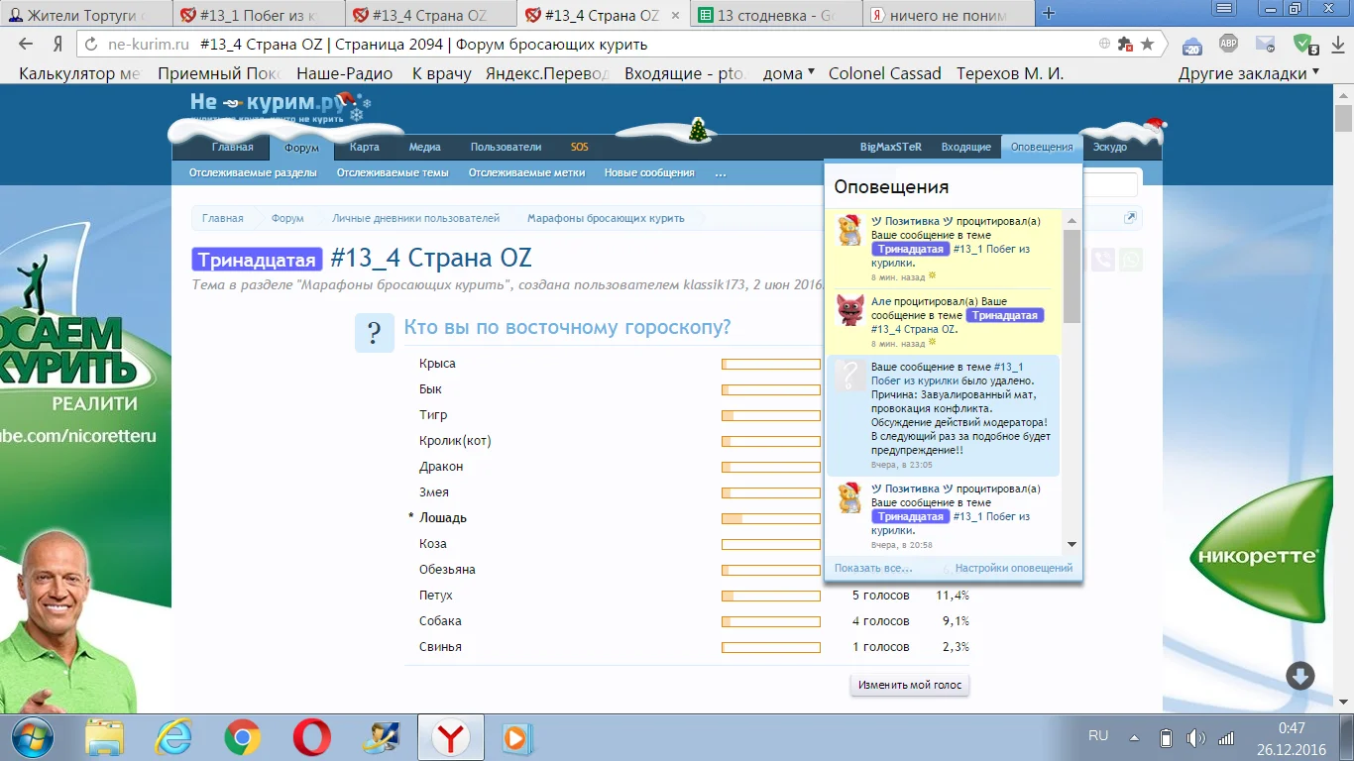Click Личные дневники пользователей breadcrumb
This screenshot has height=761, width=1354.
[415, 218]
